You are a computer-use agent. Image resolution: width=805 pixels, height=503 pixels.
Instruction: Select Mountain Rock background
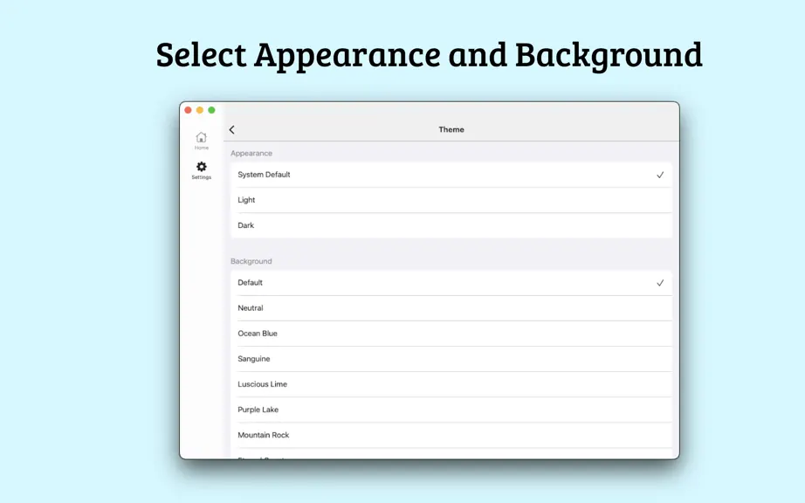tap(451, 435)
